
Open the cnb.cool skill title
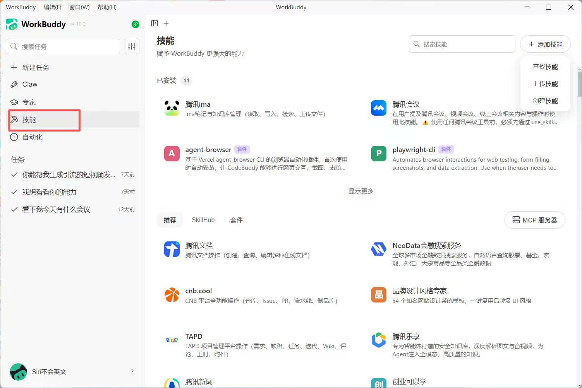(x=199, y=291)
